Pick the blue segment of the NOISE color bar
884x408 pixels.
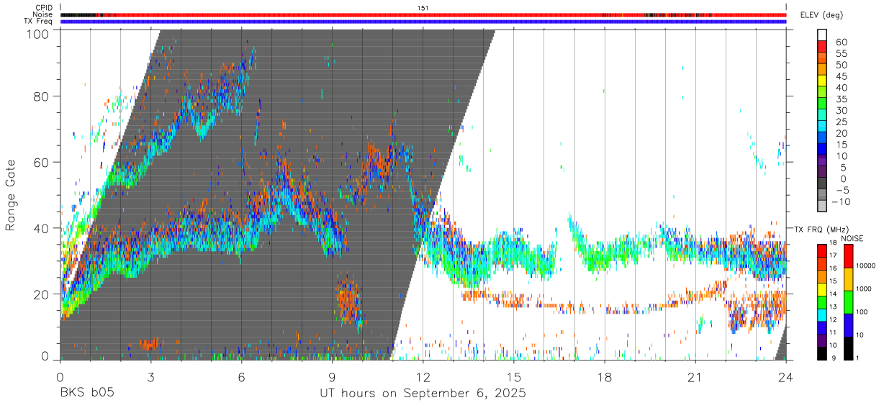[847, 324]
